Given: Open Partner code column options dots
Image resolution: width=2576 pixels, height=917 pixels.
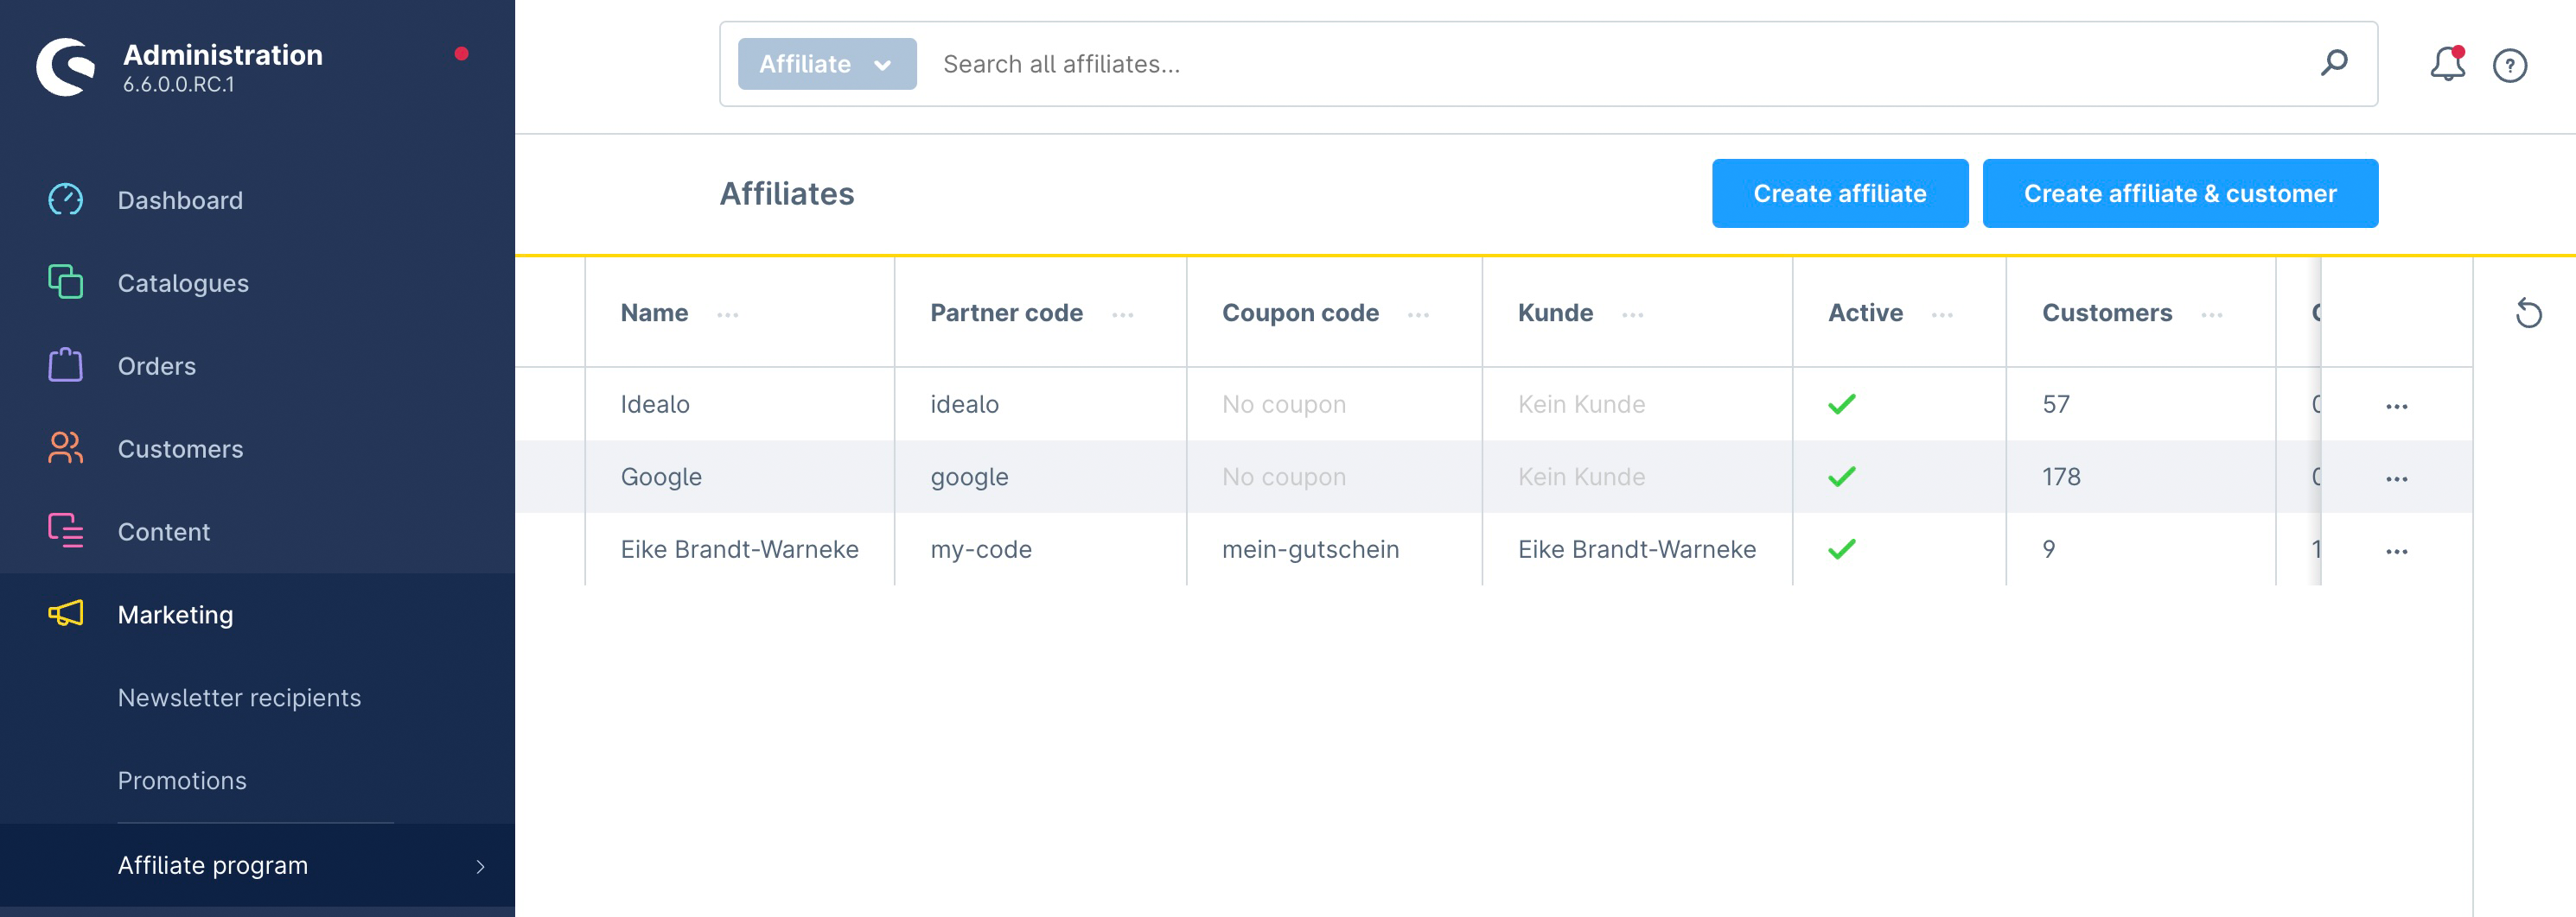Looking at the screenshot, I should (1122, 314).
